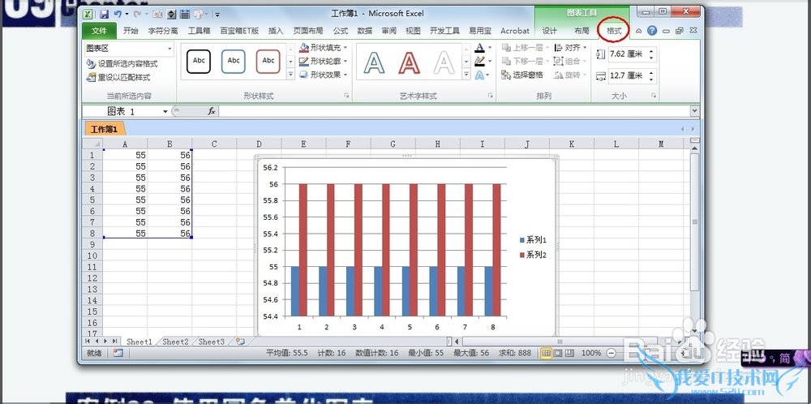This screenshot has width=811, height=404.
Task: Open the Acrobat ribbon tab
Action: (515, 31)
